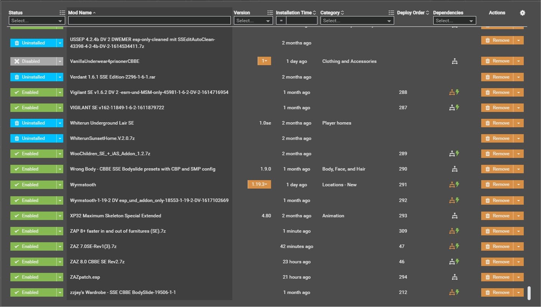Image resolution: width=541 pixels, height=307 pixels.
Task: Click version 1.0se cell
Action: point(265,123)
